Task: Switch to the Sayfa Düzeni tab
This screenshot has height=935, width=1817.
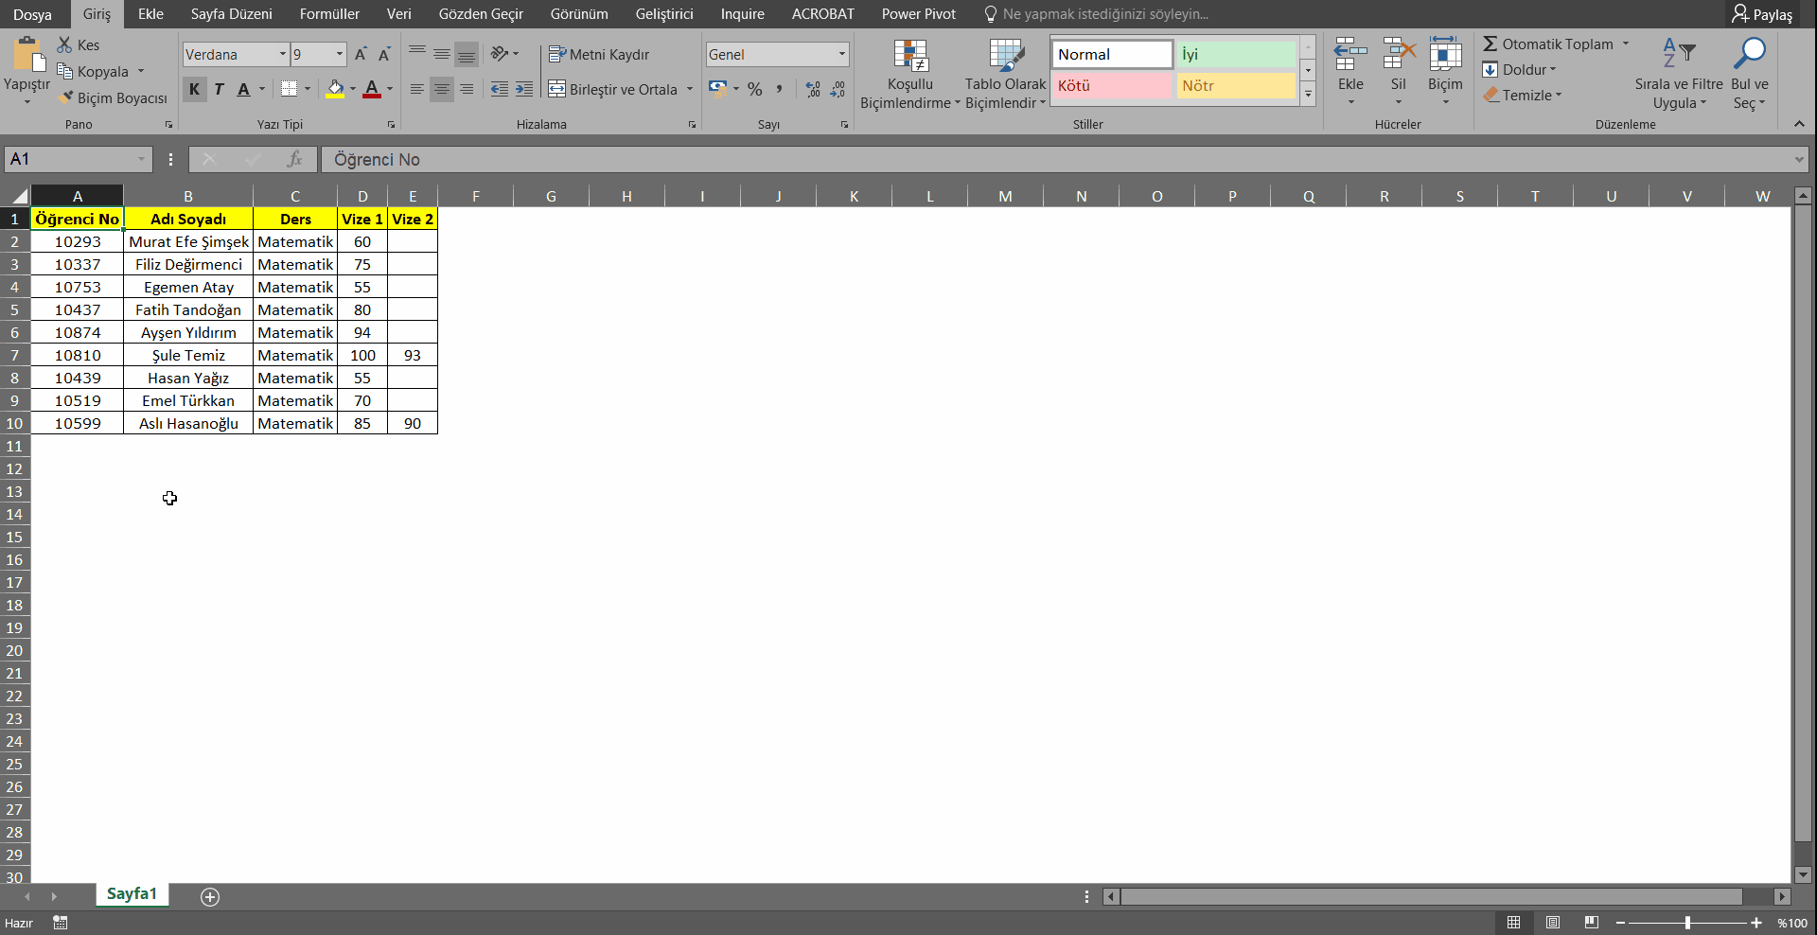Action: 231,14
